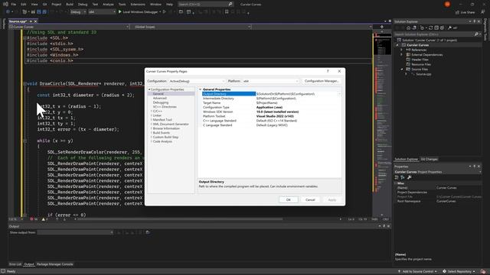Click Cancel in the Property Pages dialog
Screen dimensions: 490x275
point(310,200)
